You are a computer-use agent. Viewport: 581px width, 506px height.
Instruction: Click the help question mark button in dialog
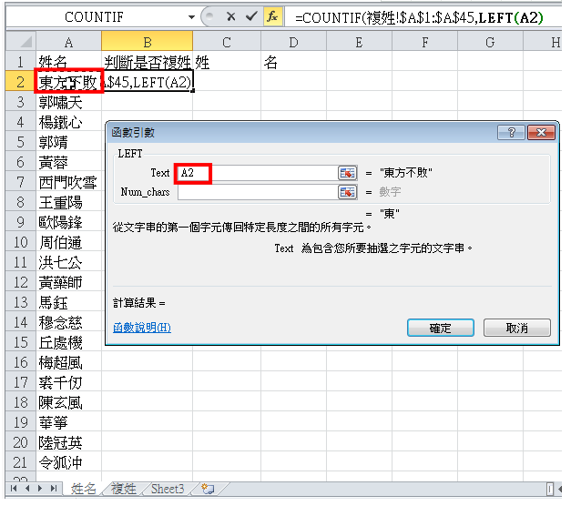(x=512, y=132)
